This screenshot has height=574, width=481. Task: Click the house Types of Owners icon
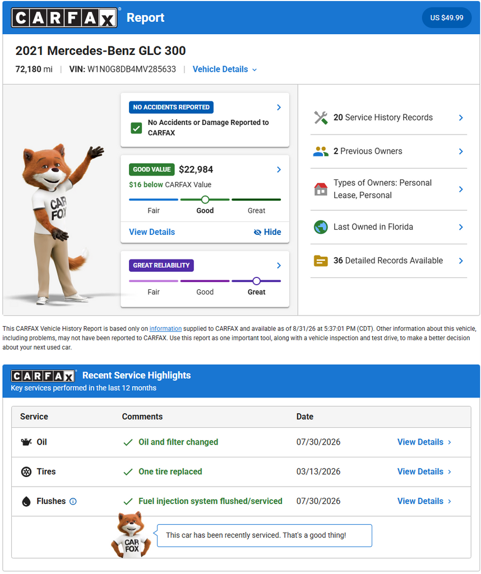click(x=321, y=189)
